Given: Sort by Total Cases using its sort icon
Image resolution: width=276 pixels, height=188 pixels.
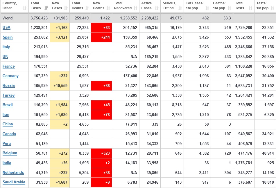Looking at the screenshot, I should click(x=46, y=8).
